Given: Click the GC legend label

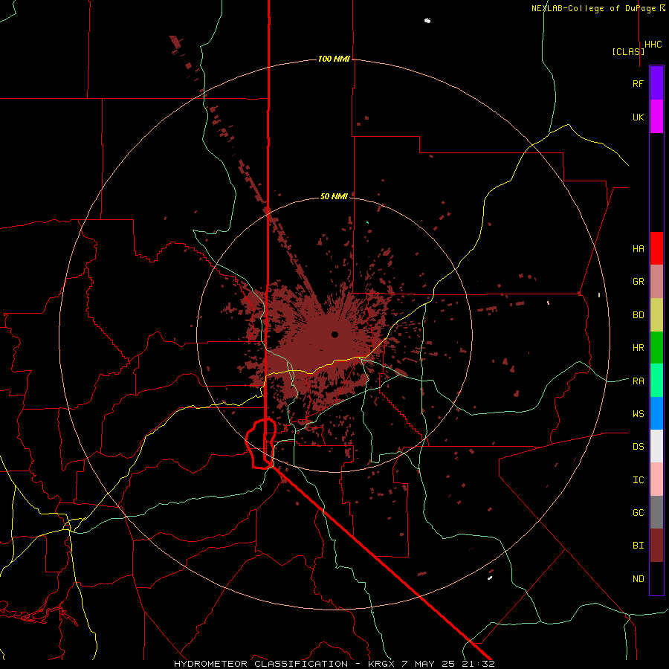Looking at the screenshot, I should [639, 513].
